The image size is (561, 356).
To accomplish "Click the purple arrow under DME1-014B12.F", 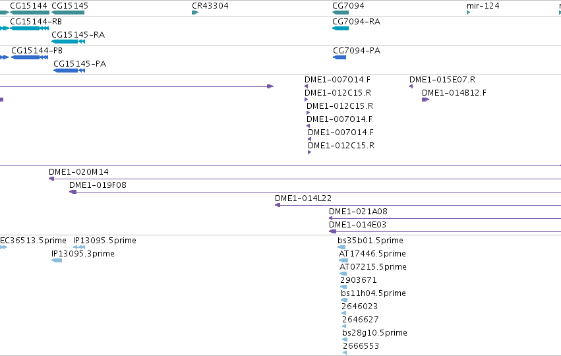I will coord(425,100).
